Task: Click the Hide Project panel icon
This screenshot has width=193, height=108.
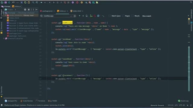Action: point(36,10)
